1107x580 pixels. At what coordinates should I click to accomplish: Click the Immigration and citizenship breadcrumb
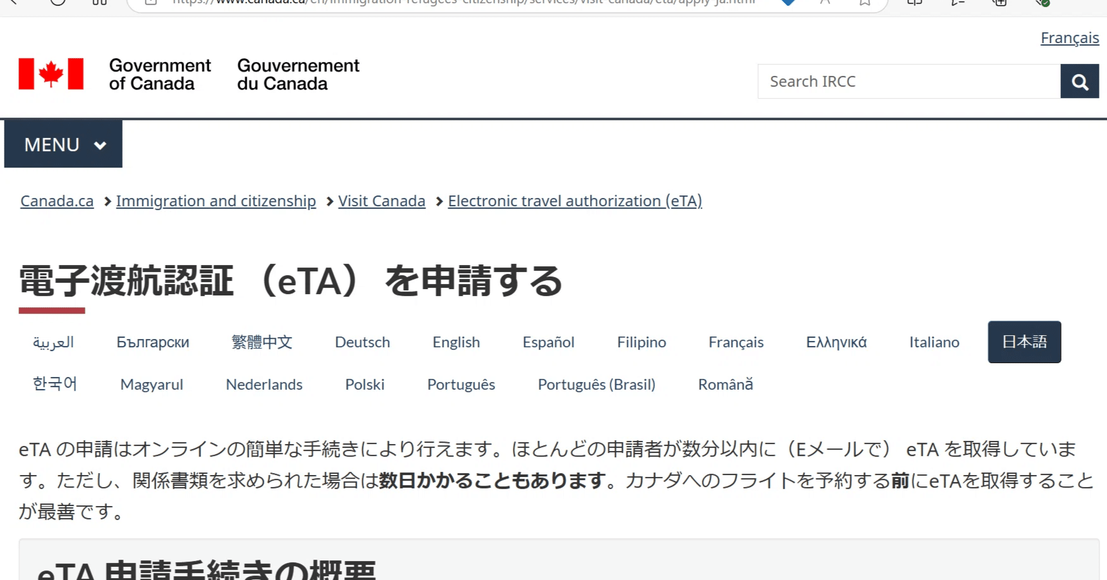(x=216, y=201)
